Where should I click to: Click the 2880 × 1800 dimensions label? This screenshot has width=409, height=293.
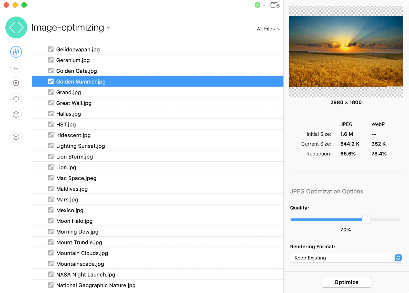[x=346, y=102]
